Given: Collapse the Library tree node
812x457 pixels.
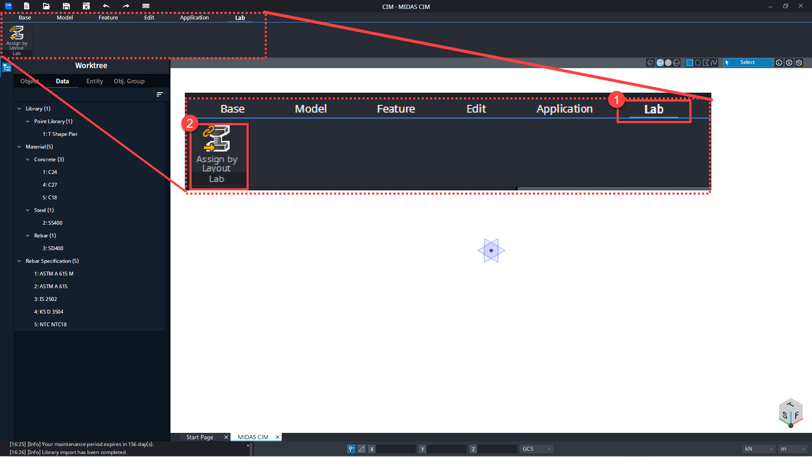Looking at the screenshot, I should [x=19, y=109].
